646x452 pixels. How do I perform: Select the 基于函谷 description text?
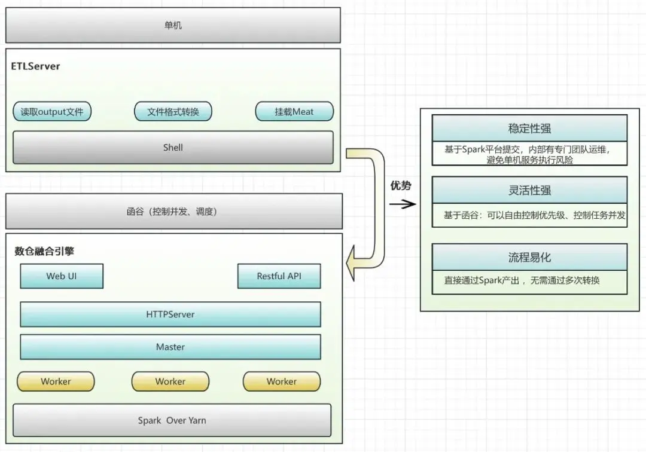(x=534, y=215)
